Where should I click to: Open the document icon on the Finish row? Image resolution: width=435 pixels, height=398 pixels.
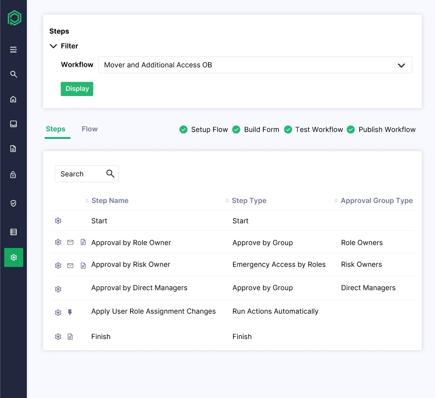click(70, 337)
